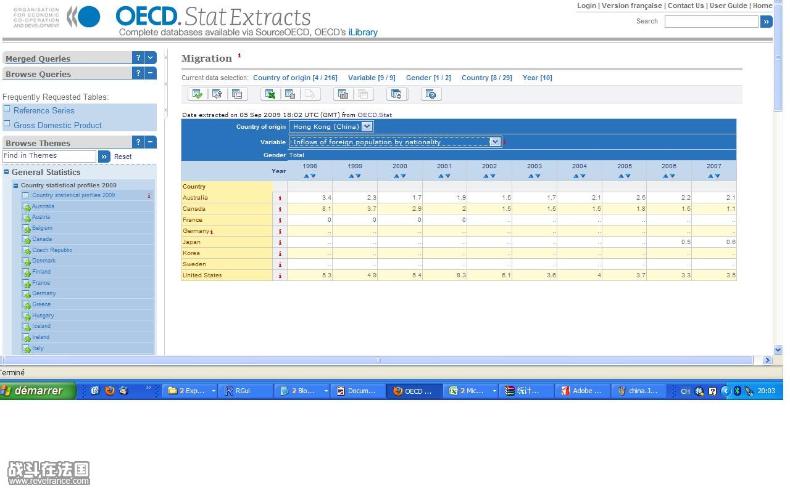Click info icon in the Canada row

tap(280, 210)
